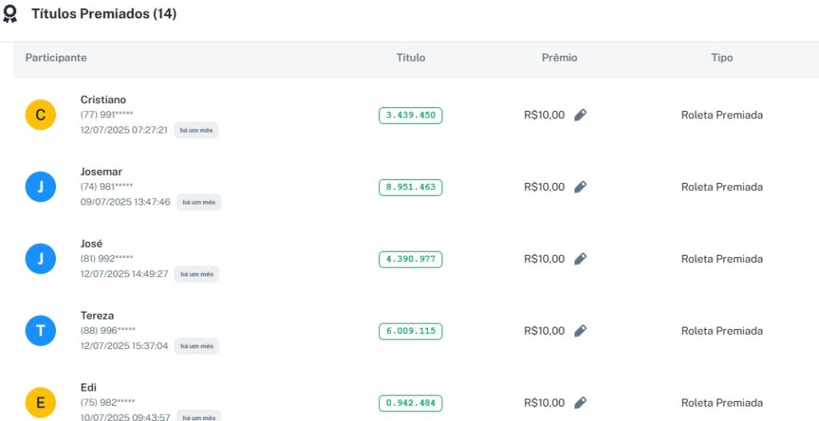Viewport: 819px width, 421px height.
Task: Select title number 8.951.463 badge
Action: (410, 187)
